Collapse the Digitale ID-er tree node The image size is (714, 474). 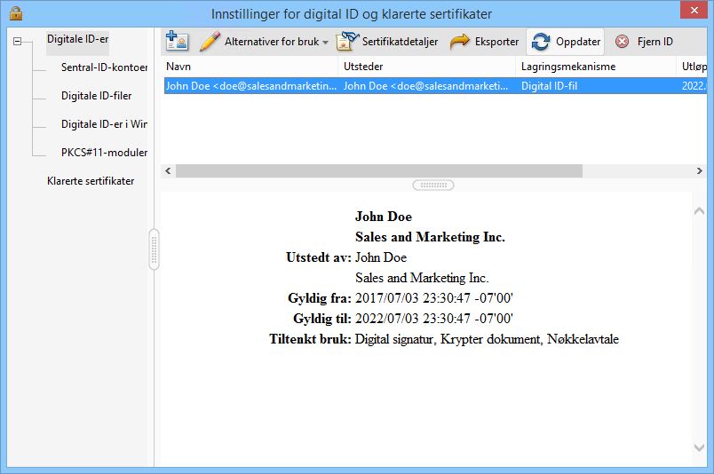(x=17, y=42)
